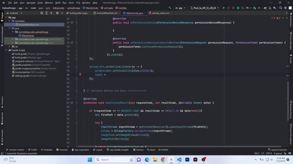Open the Build menu
Image resolution: width=293 pixels, height=164 pixels.
(58, 3)
